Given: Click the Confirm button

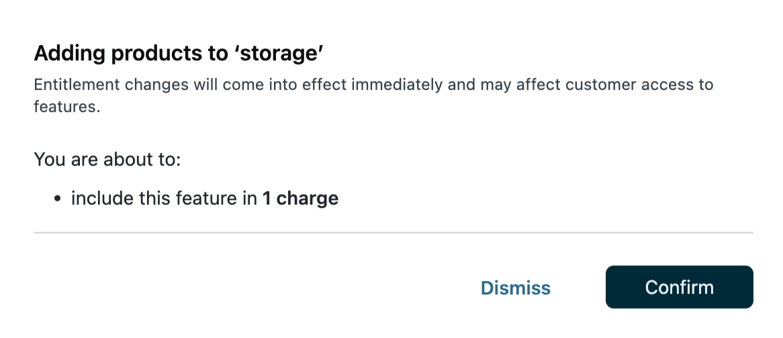Looking at the screenshot, I should (x=679, y=288).
